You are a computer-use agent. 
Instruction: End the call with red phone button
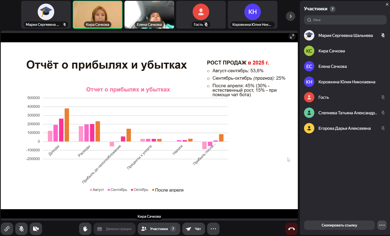292,229
